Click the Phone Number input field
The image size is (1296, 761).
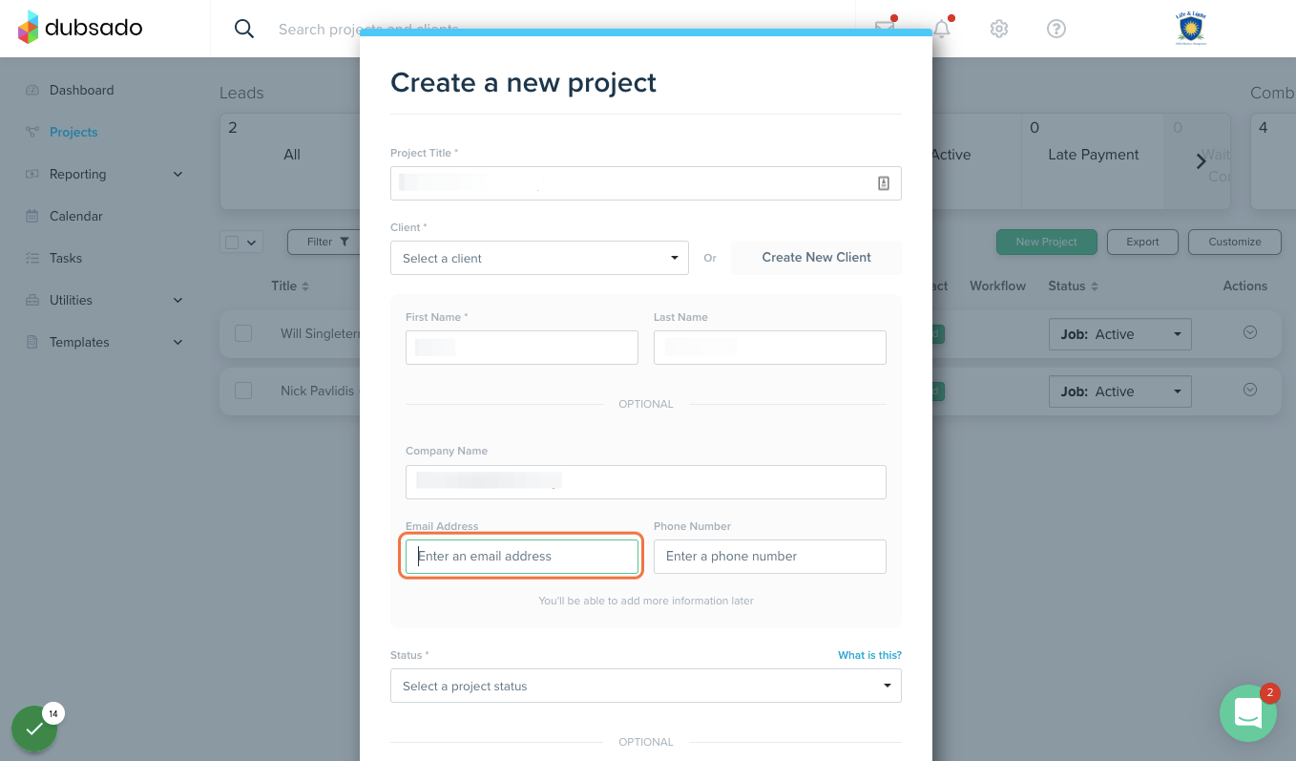pos(770,557)
